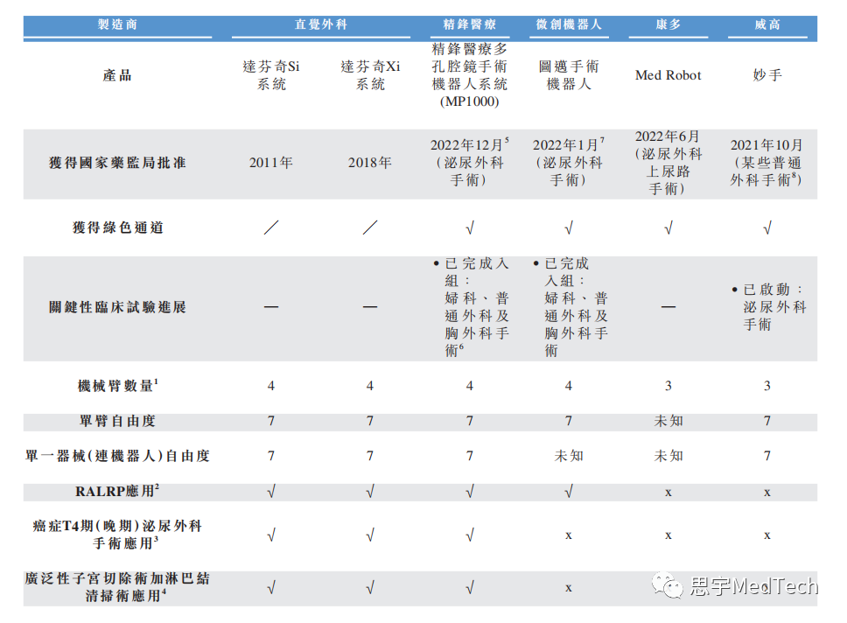Viewport: 847px width, 623px height.
Task: Click the 精鋒醫療 manufacturer header
Action: (x=469, y=24)
